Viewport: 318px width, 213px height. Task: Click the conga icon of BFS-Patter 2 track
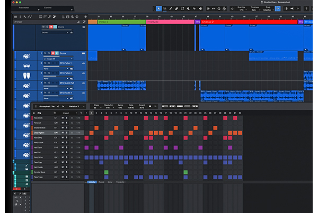[x=26, y=76]
